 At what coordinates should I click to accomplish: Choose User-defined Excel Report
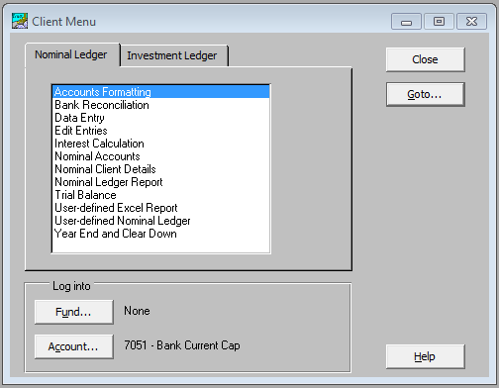point(160,208)
